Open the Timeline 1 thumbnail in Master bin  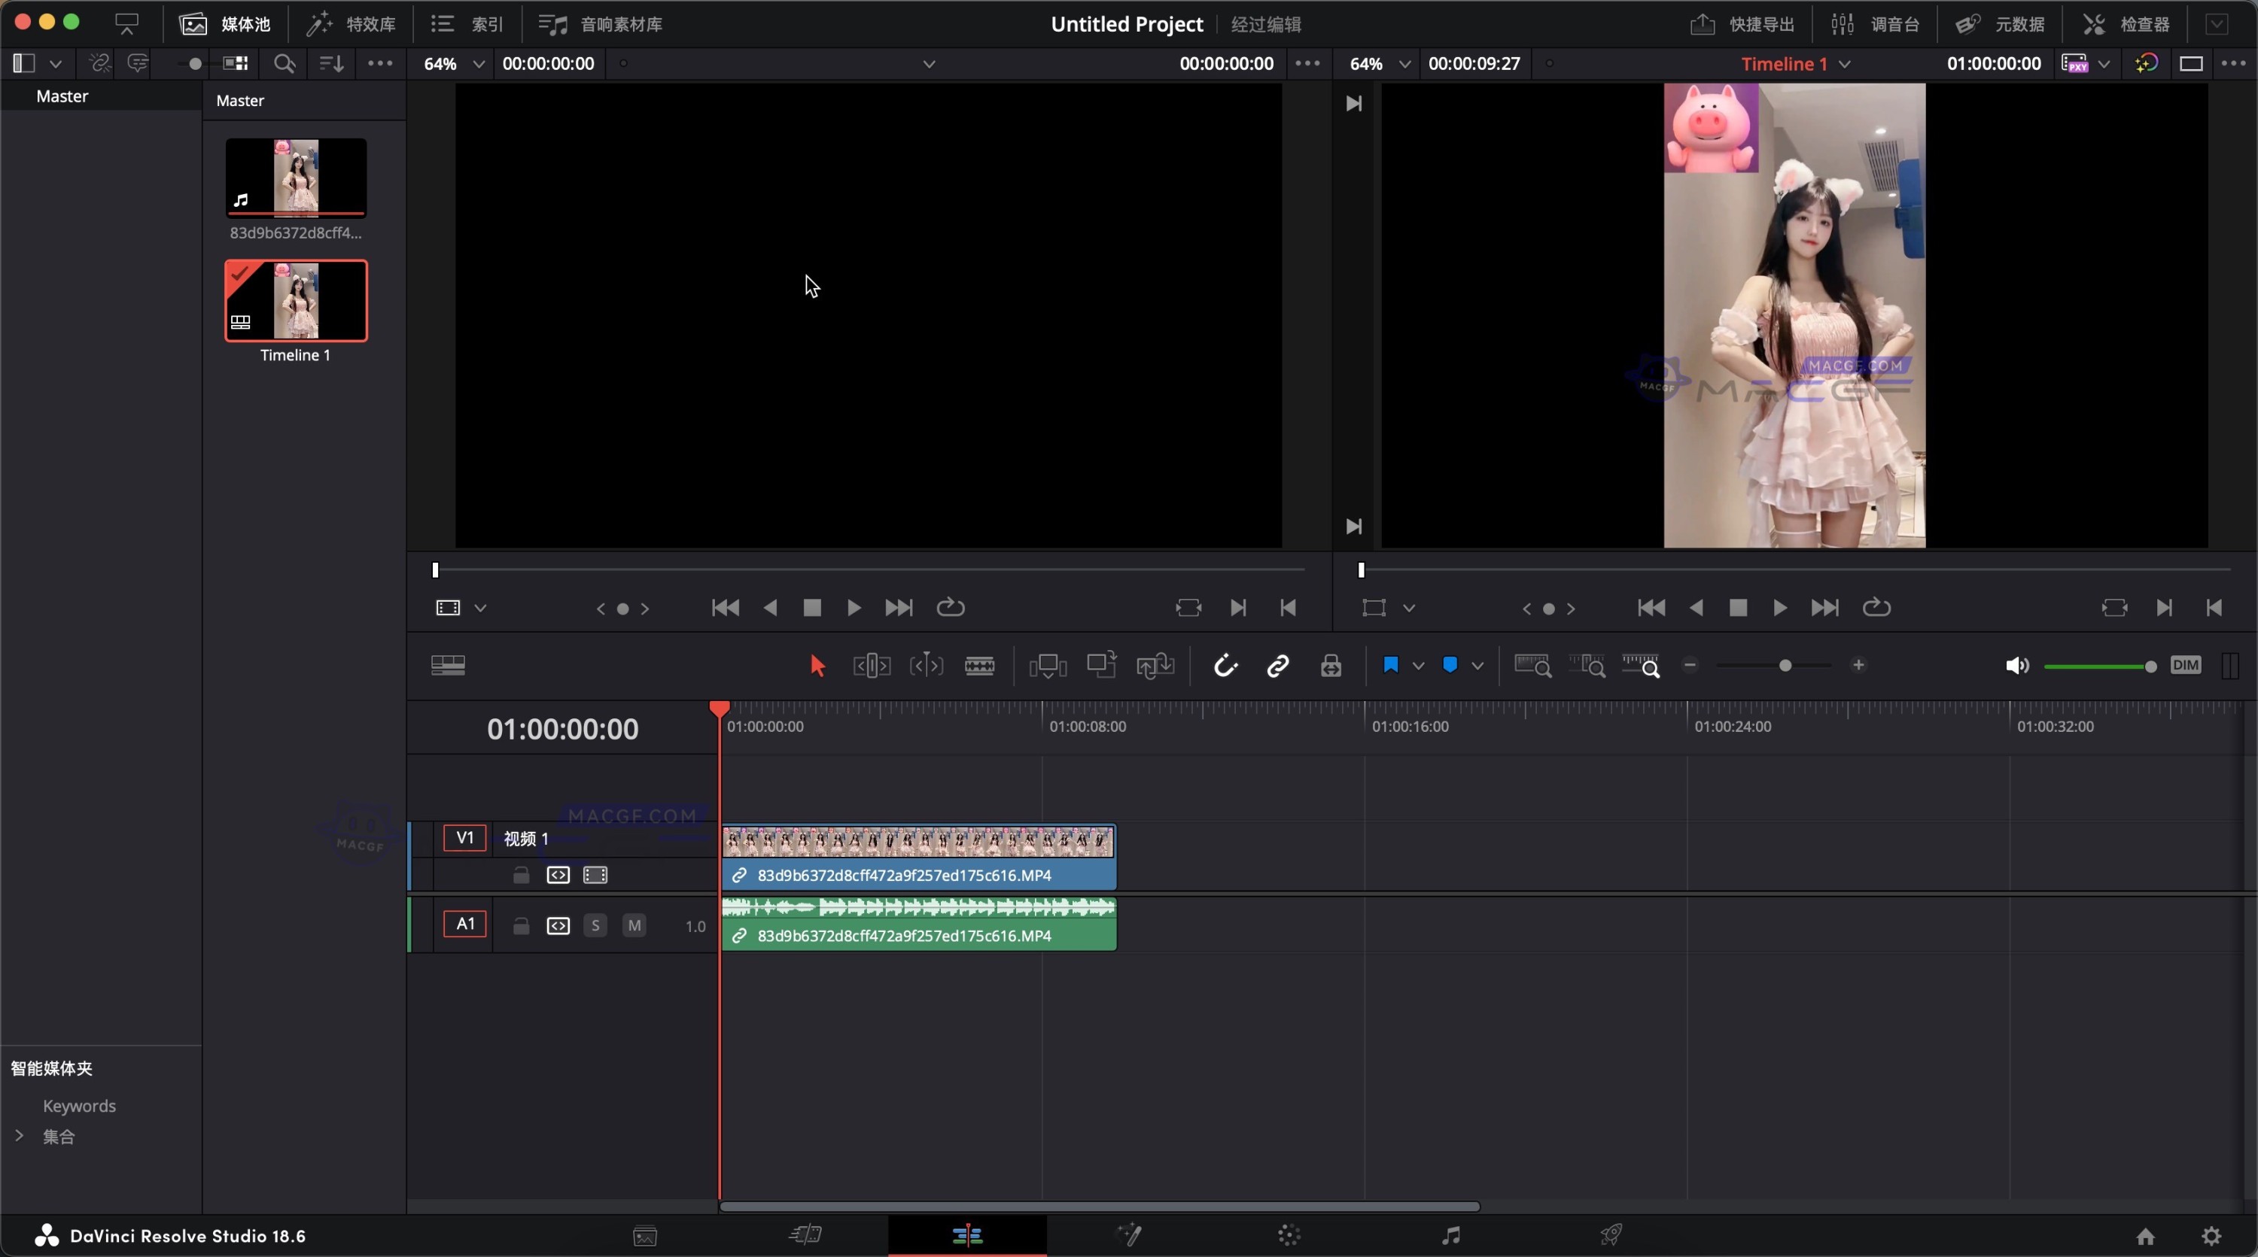pos(295,299)
